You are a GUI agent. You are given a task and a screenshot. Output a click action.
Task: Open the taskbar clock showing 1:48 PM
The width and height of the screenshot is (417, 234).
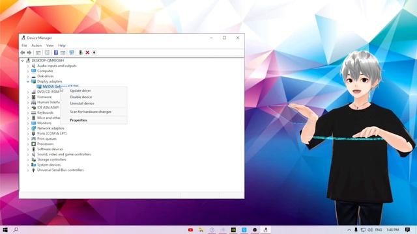(x=393, y=229)
